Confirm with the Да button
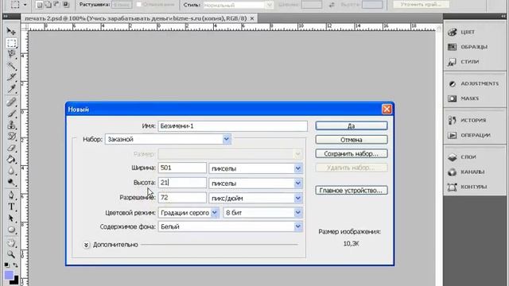The width and height of the screenshot is (509, 286). (x=352, y=126)
